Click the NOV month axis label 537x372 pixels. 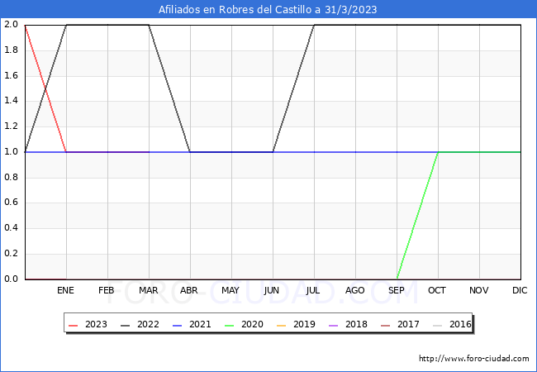pyautogui.click(x=479, y=290)
